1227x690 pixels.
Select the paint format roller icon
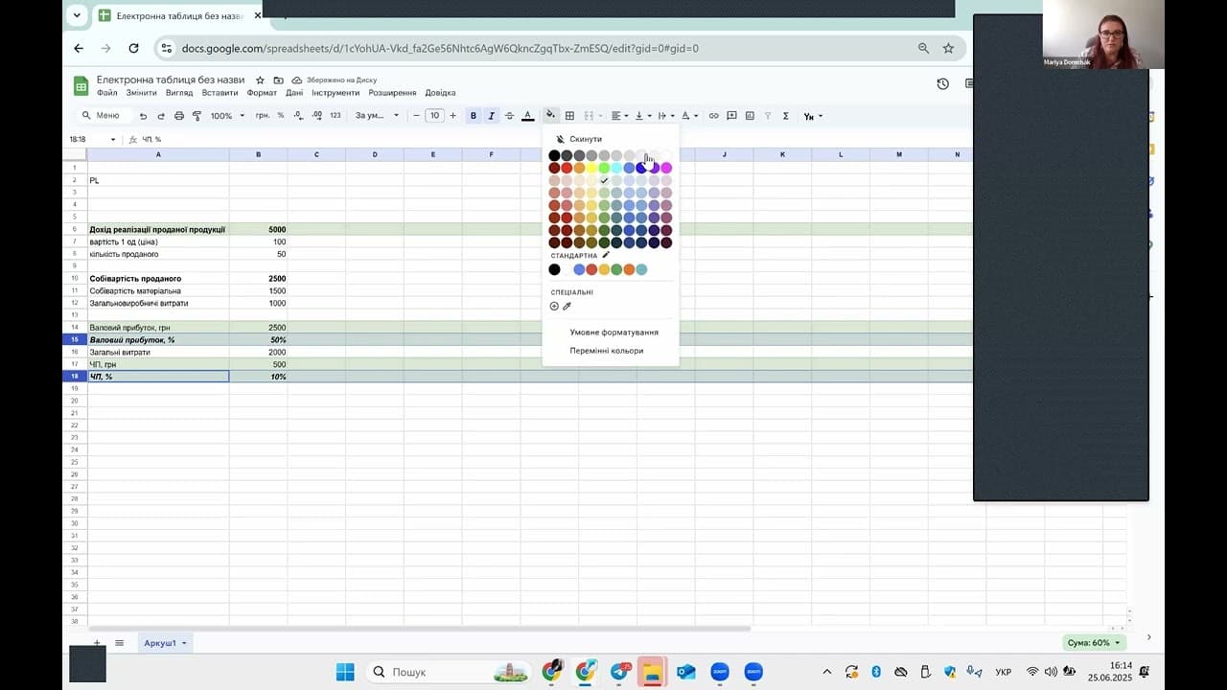click(x=197, y=116)
